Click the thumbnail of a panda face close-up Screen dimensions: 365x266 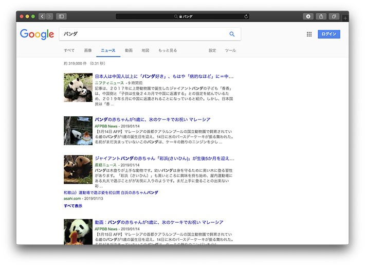point(78,232)
